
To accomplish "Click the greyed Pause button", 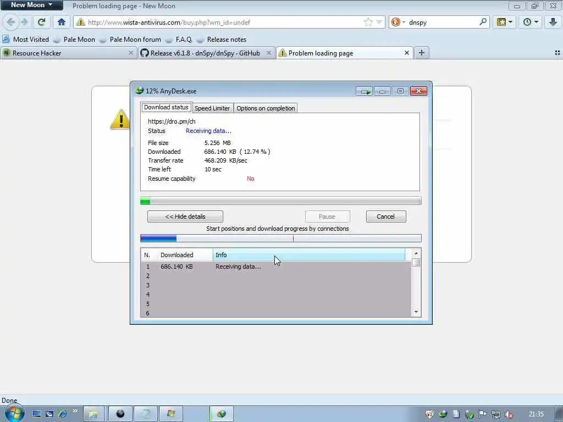I will pyautogui.click(x=327, y=216).
